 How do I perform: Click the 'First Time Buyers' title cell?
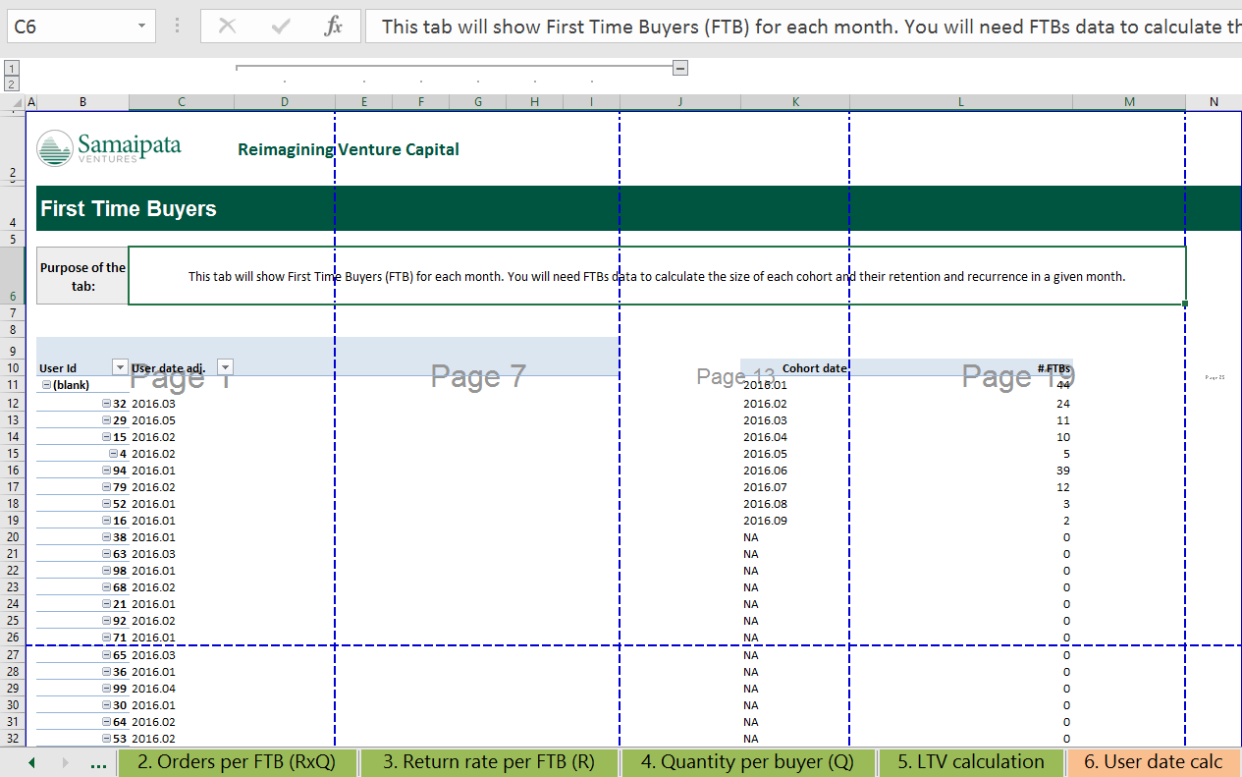click(x=129, y=208)
